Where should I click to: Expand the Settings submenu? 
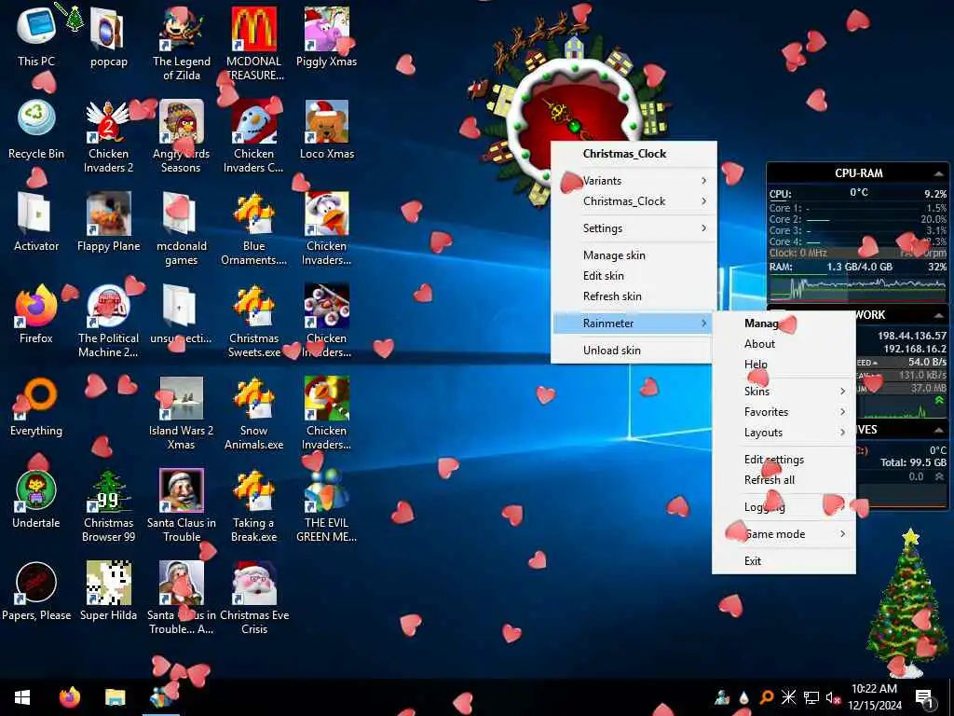(x=634, y=228)
